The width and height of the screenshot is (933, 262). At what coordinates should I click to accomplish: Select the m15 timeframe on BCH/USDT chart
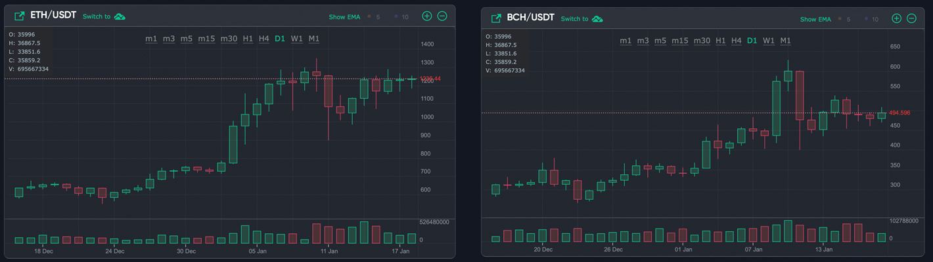(680, 41)
